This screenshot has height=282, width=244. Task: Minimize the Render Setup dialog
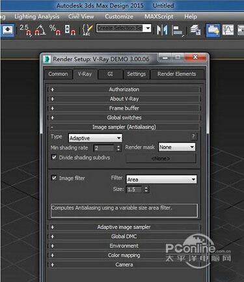pos(165,58)
